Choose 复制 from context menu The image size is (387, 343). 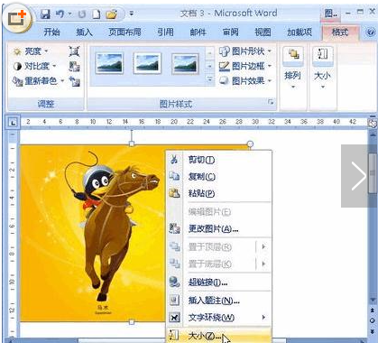coord(219,176)
